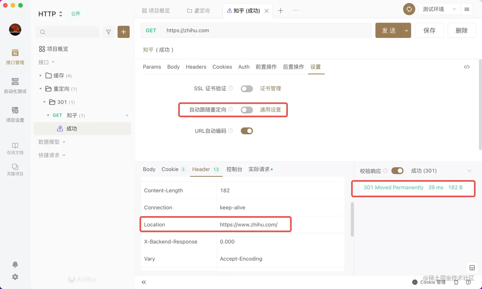This screenshot has height=289, width=482.
Task: Open the HTTP project switcher
Action: pyautogui.click(x=50, y=14)
